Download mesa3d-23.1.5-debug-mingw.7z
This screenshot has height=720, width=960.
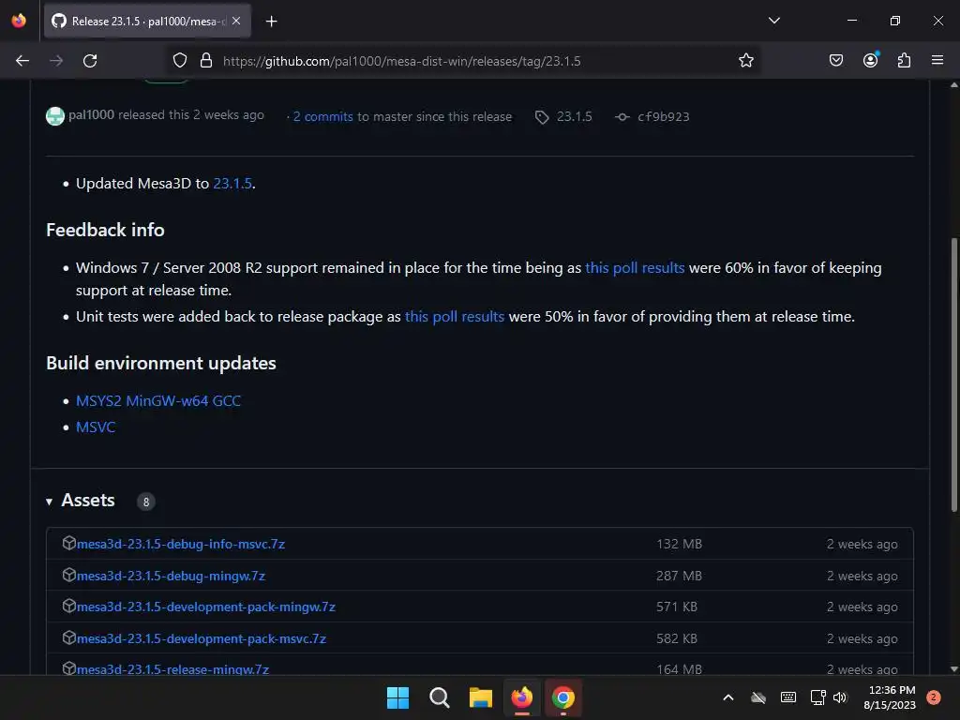click(x=171, y=576)
